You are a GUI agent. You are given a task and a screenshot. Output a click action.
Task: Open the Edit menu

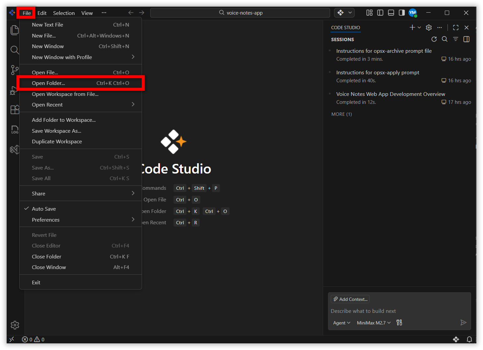(x=42, y=13)
